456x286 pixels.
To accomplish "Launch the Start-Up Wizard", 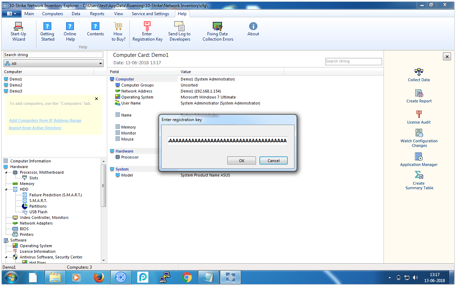I will (x=18, y=31).
